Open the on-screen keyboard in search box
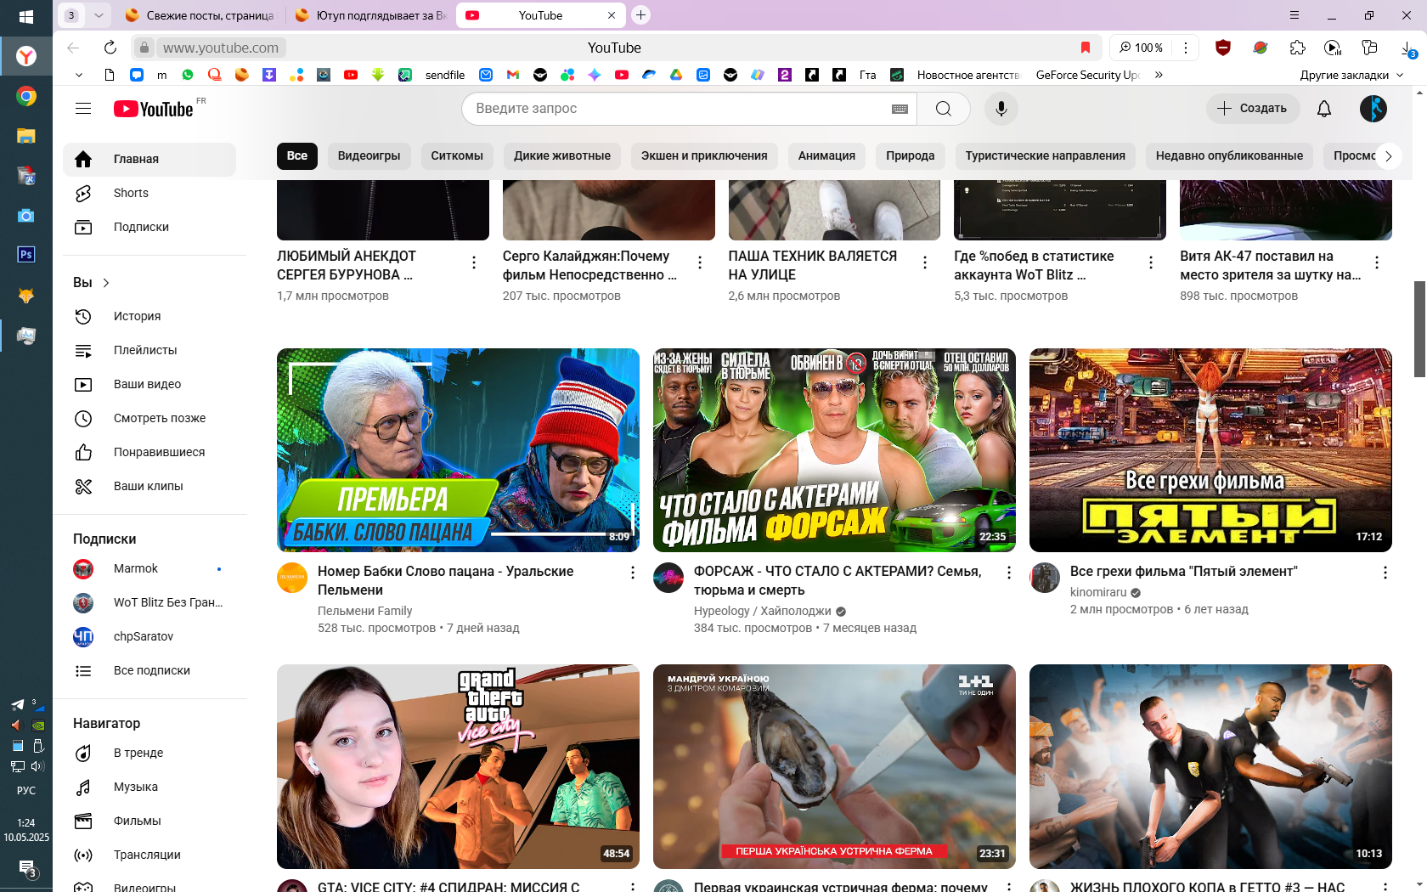 pos(900,109)
